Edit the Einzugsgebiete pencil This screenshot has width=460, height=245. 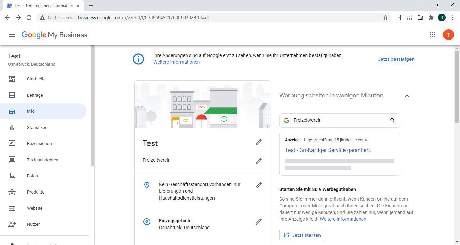[x=258, y=222]
